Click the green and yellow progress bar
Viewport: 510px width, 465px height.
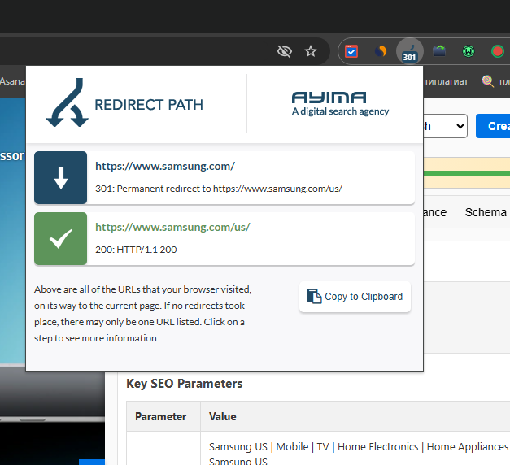(x=467, y=173)
